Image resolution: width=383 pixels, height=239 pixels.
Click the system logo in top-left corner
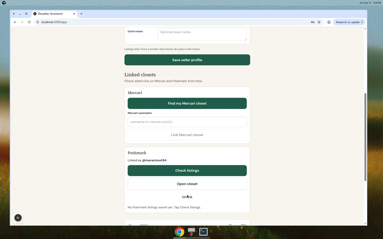4,3
